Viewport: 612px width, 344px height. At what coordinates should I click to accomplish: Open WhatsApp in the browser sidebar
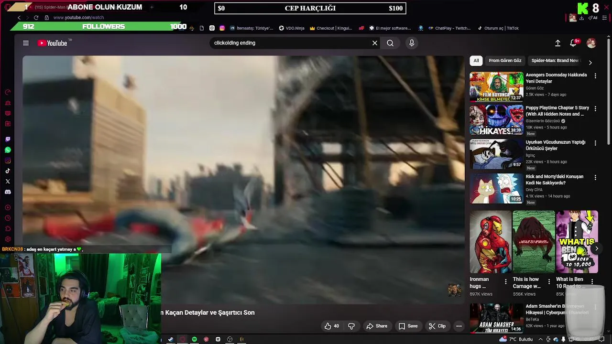[8, 150]
